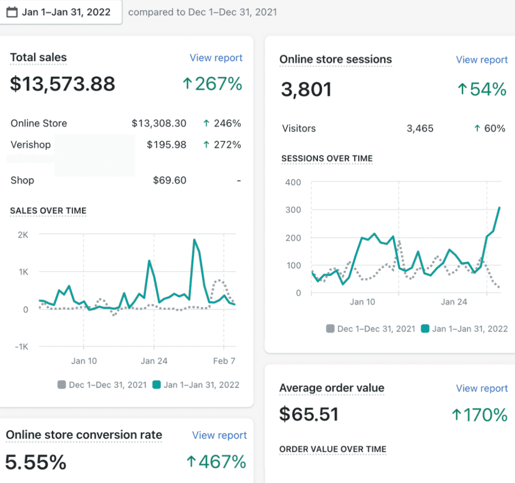This screenshot has height=483, width=515.
Task: Click gray Dec 2021 swatch in sales legend
Action: tap(62, 384)
